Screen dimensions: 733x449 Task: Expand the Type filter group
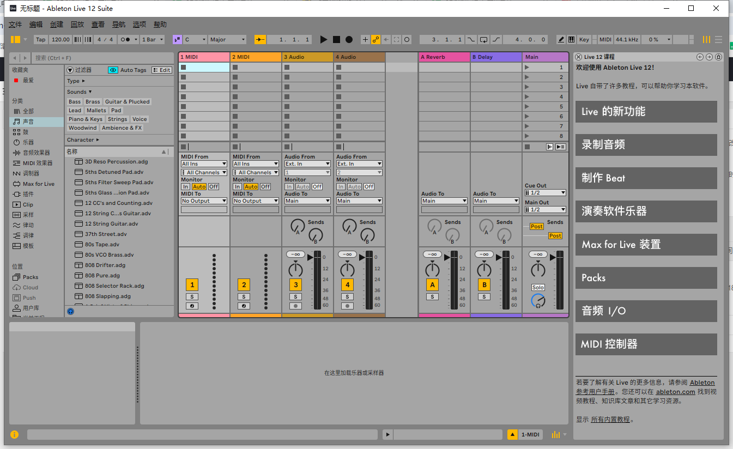76,81
